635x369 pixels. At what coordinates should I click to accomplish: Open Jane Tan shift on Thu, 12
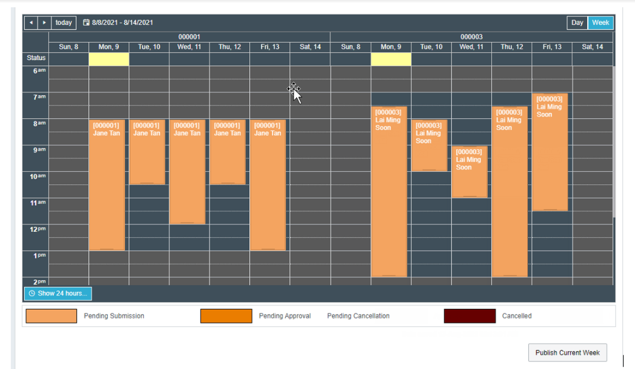[x=228, y=152]
